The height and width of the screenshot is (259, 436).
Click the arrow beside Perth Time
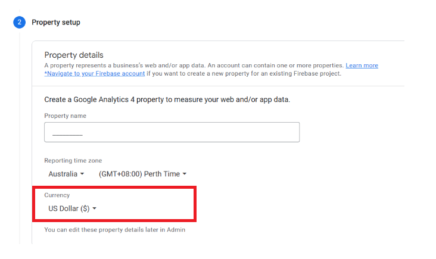click(x=185, y=174)
